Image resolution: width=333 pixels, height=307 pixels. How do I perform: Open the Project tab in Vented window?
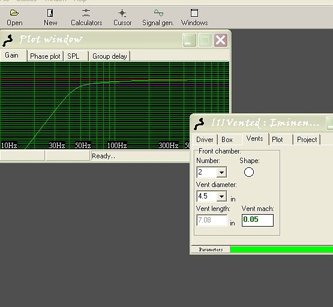point(307,140)
